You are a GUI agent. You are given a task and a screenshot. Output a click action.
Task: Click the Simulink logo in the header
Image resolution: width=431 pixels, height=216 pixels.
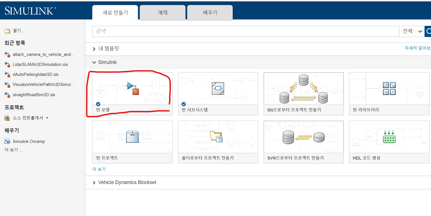30,11
